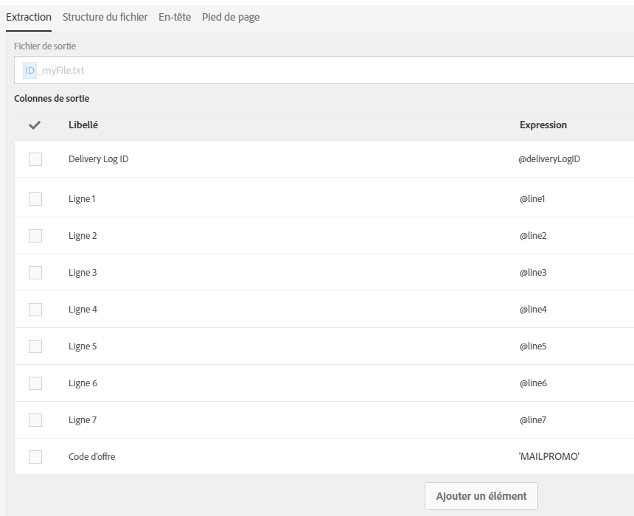Viewport: 634px width, 516px height.
Task: Select the checkbox for Ligne 7
Action: 35,420
